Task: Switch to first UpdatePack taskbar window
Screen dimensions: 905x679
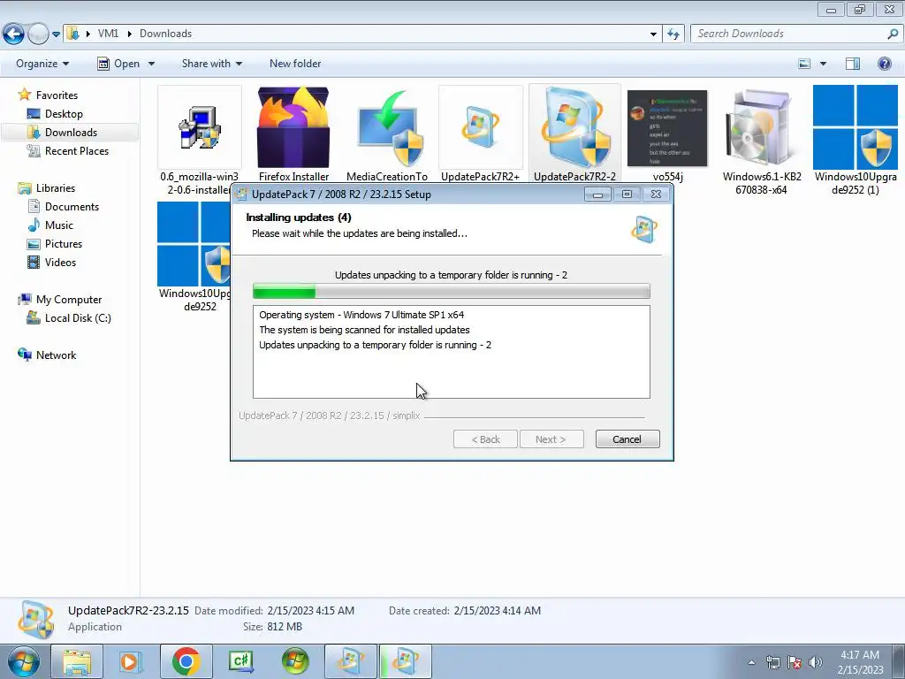Action: (x=350, y=661)
